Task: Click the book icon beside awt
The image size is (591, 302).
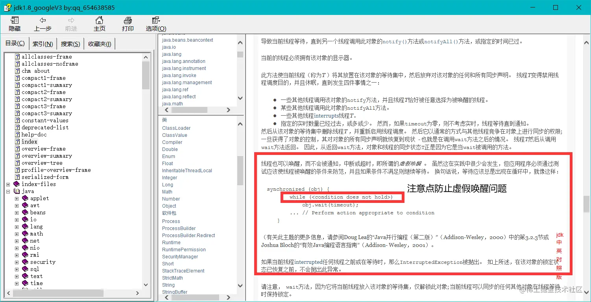Action: (x=25, y=205)
